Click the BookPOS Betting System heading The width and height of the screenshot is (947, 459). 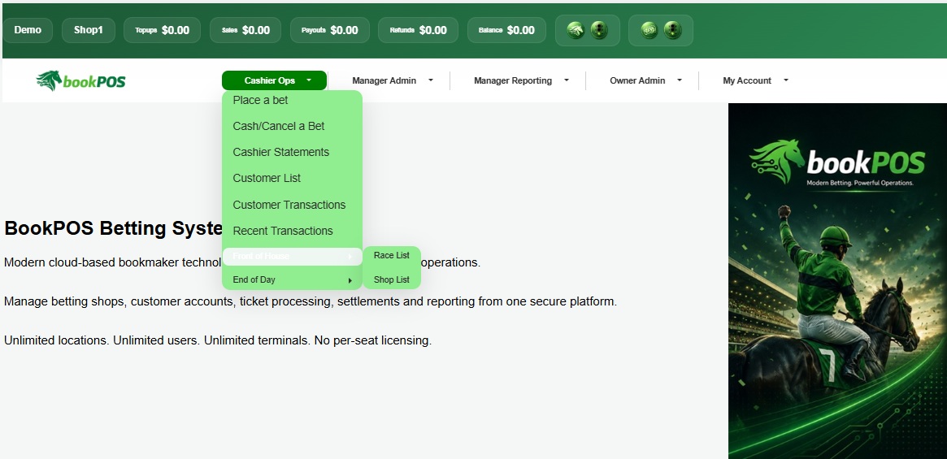114,228
